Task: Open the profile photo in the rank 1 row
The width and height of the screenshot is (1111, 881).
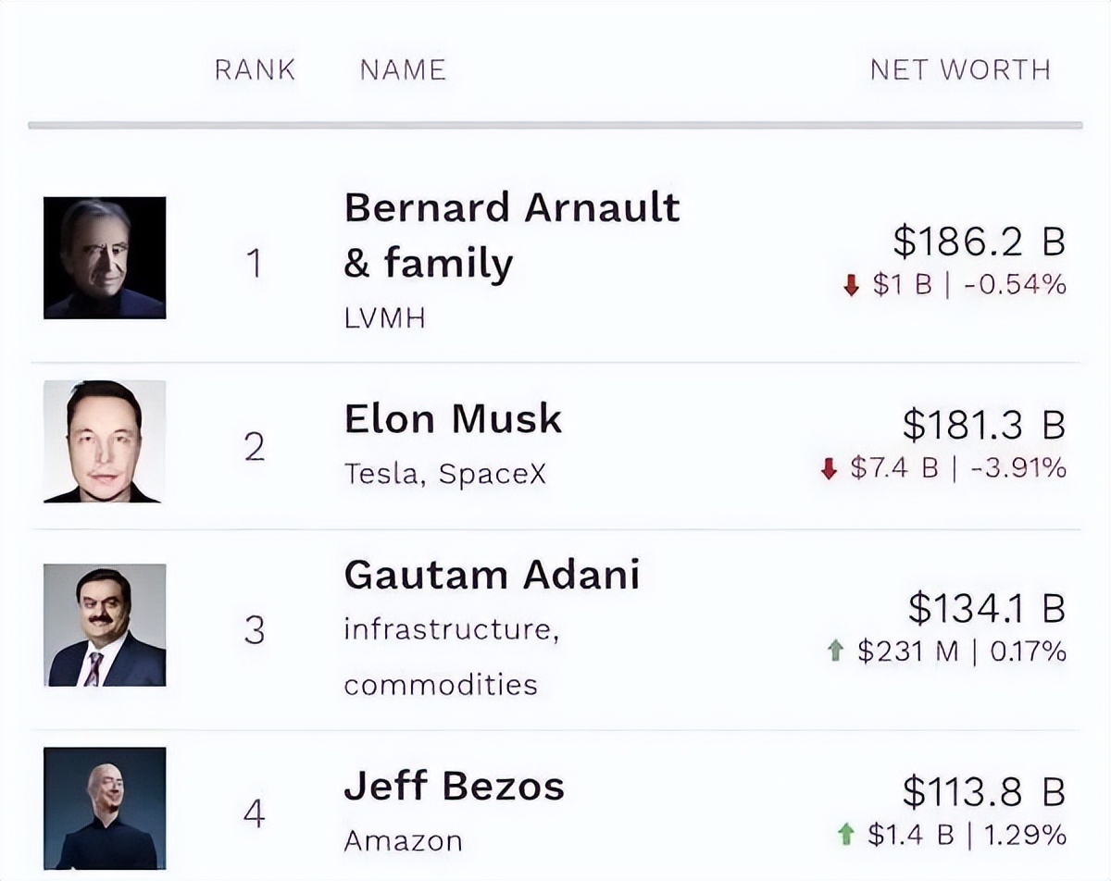Action: (105, 258)
